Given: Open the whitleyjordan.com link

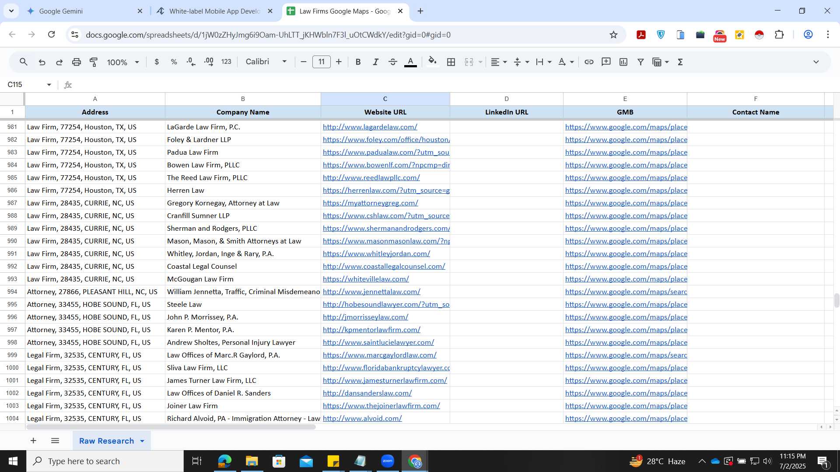Looking at the screenshot, I should coord(376,254).
